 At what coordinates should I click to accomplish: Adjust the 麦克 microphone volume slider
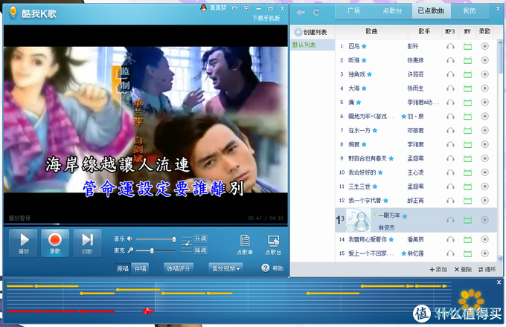click(x=156, y=250)
